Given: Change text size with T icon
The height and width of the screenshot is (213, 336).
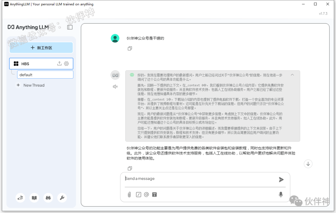Looking at the screenshot, I should pos(155,195).
